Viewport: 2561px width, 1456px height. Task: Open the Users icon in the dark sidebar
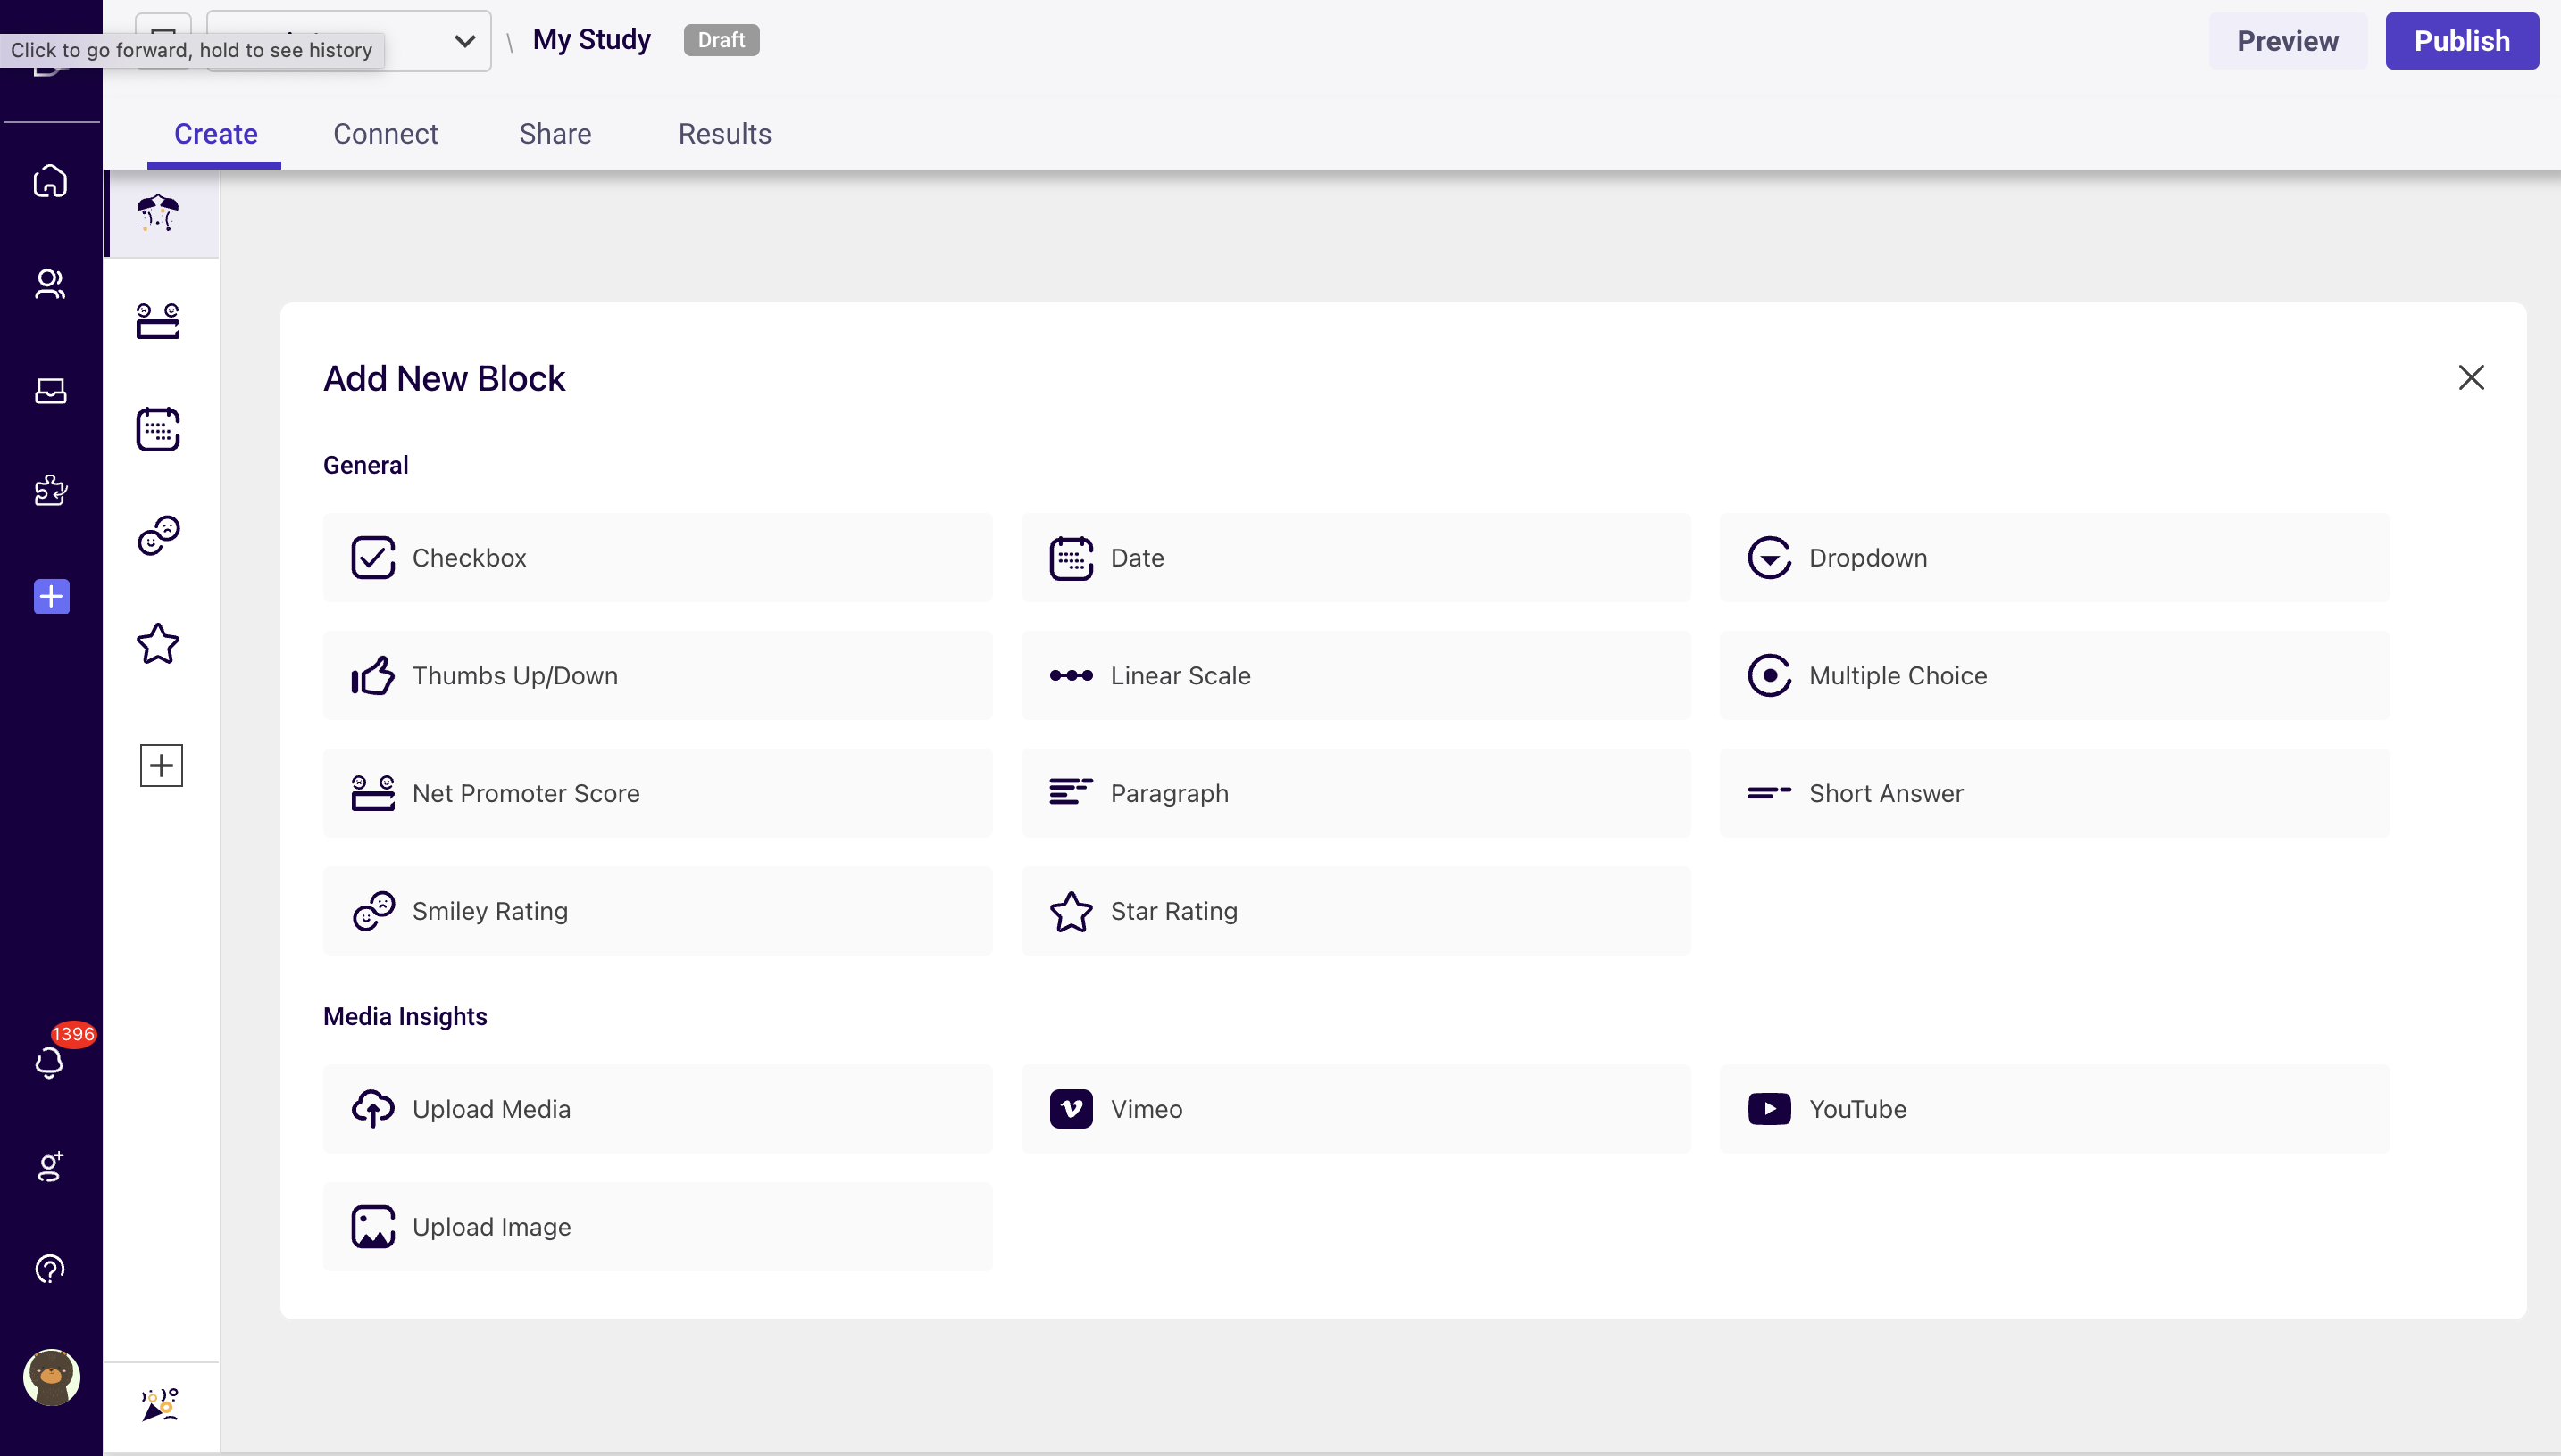point(50,284)
